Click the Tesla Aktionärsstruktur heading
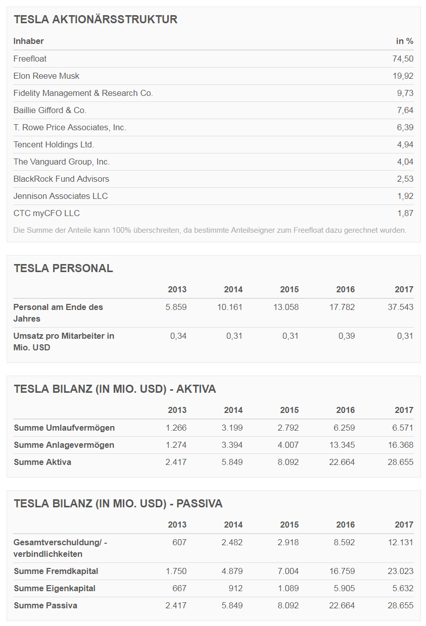Screen dimensions: 426x626 coord(96,20)
